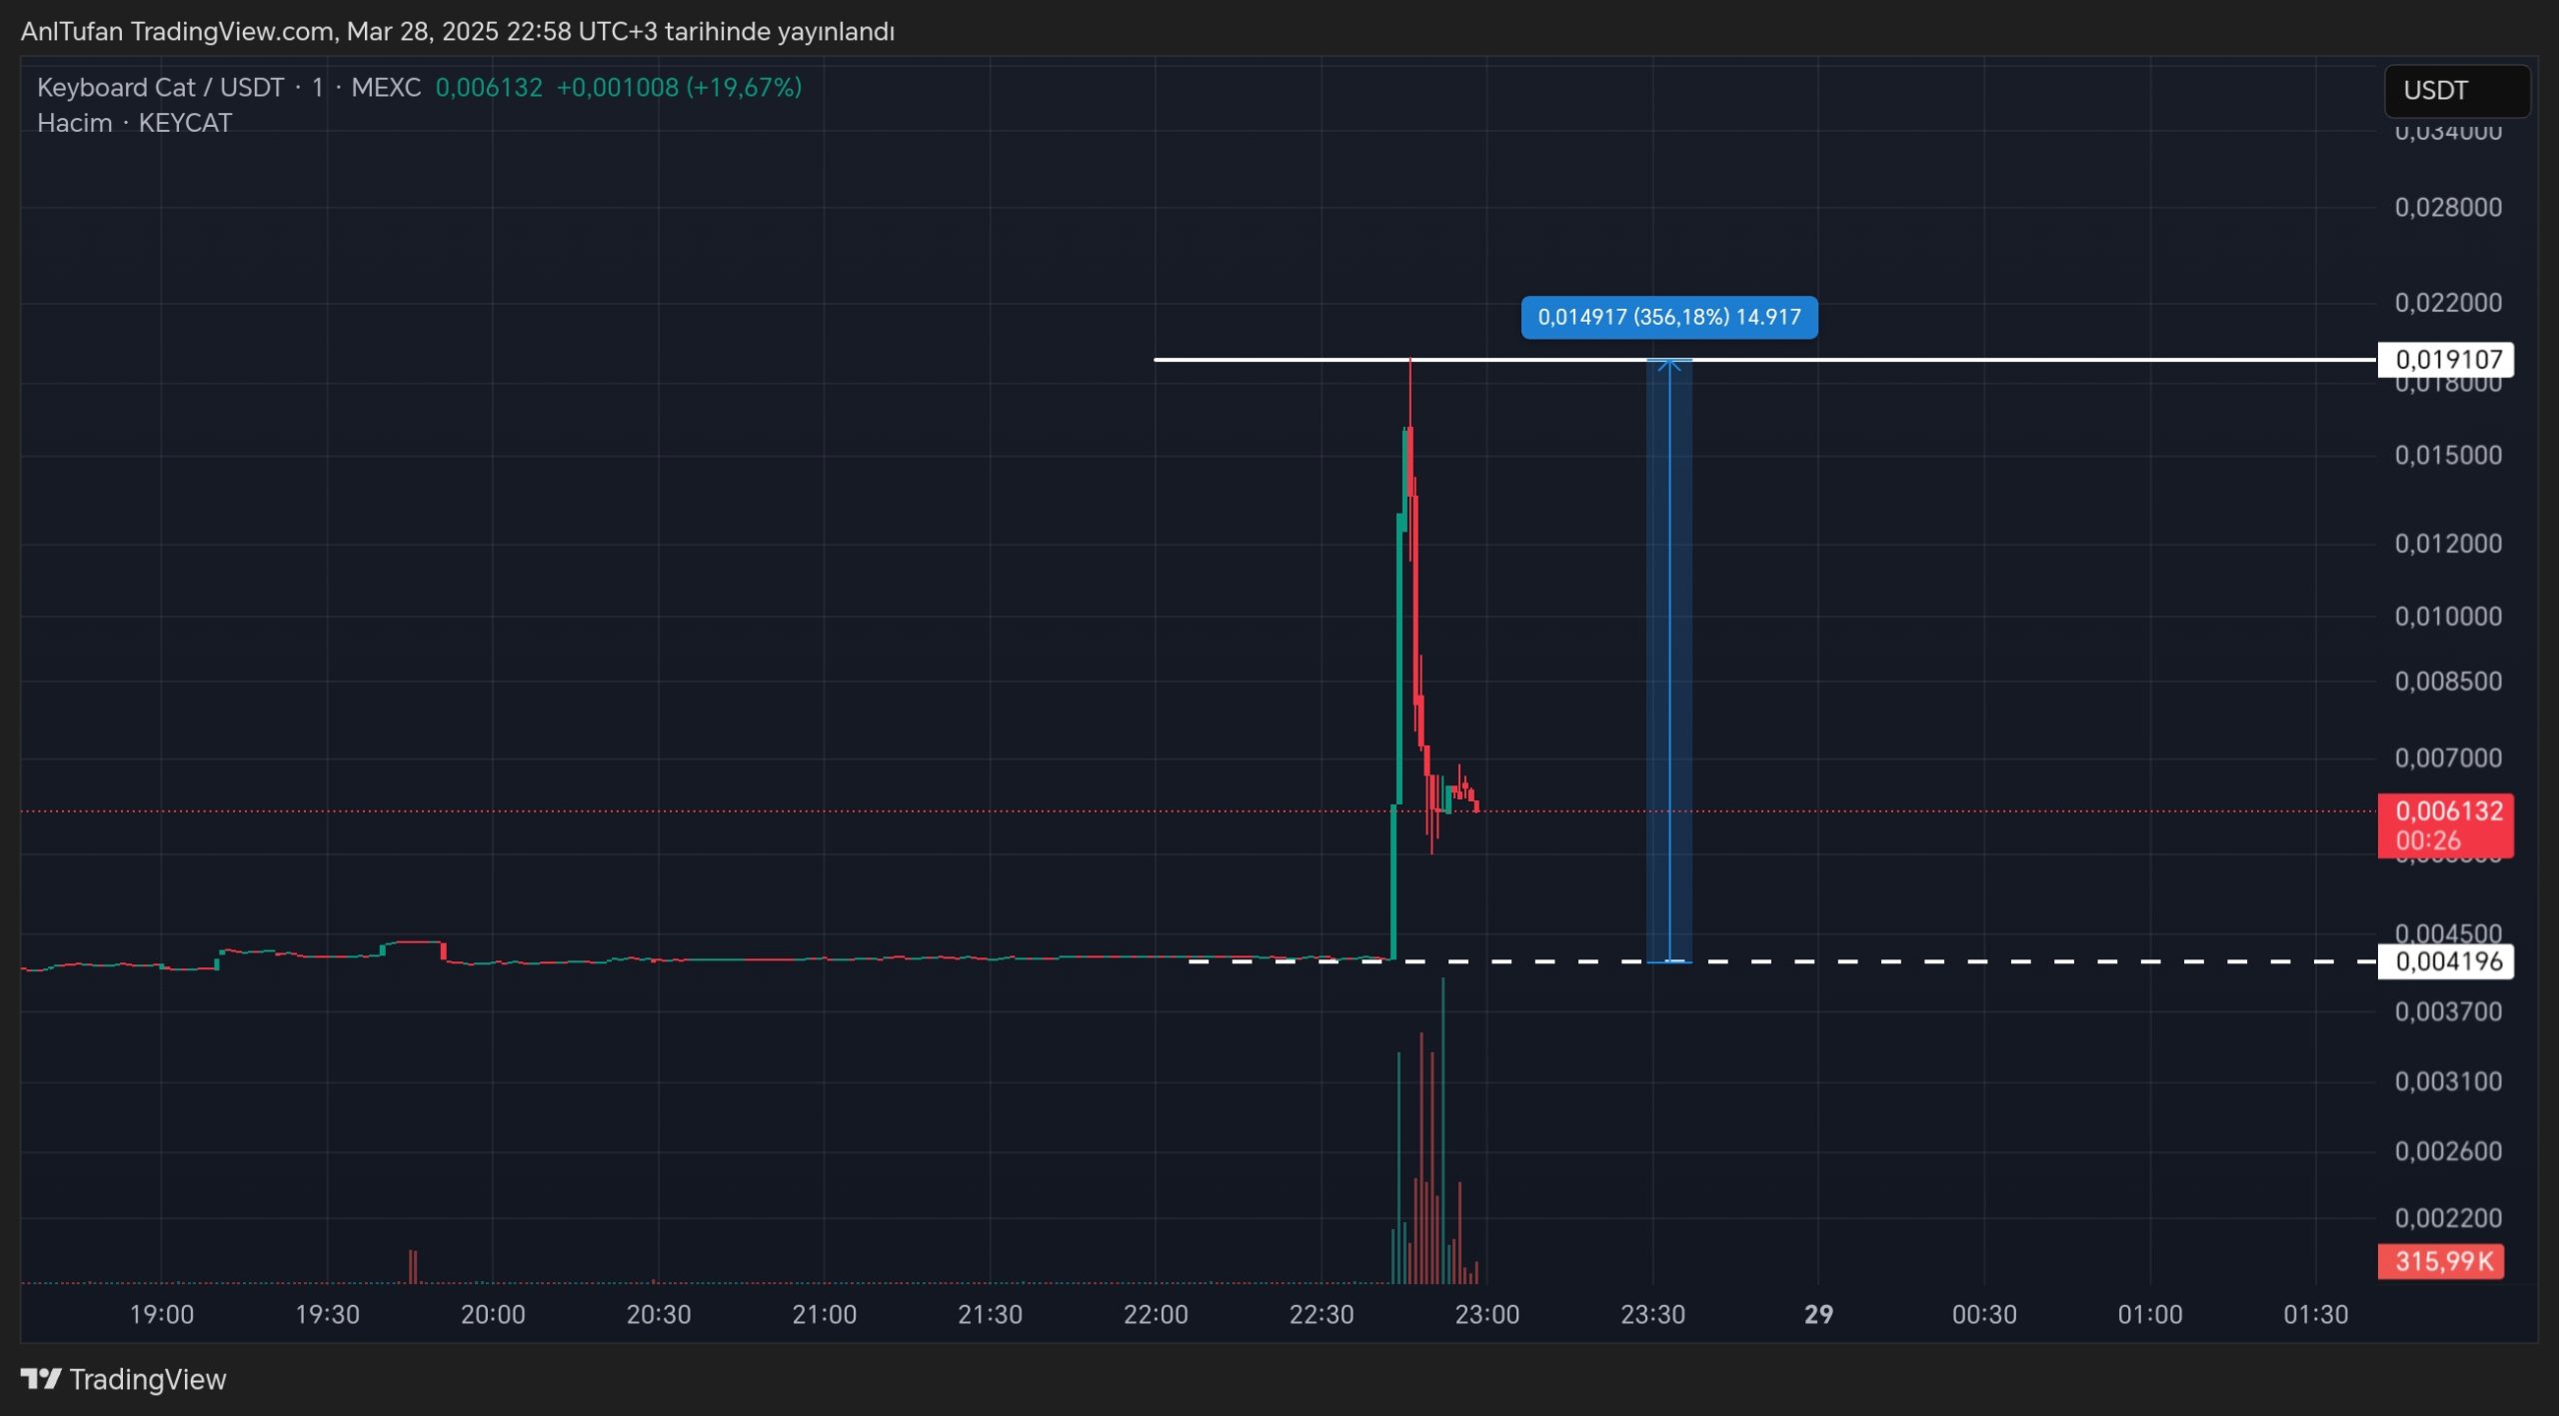
Task: Click the blue 356,18% measurement label
Action: point(1668,318)
